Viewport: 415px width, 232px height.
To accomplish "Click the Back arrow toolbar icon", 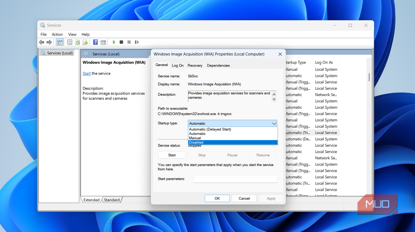I will pyautogui.click(x=41, y=42).
